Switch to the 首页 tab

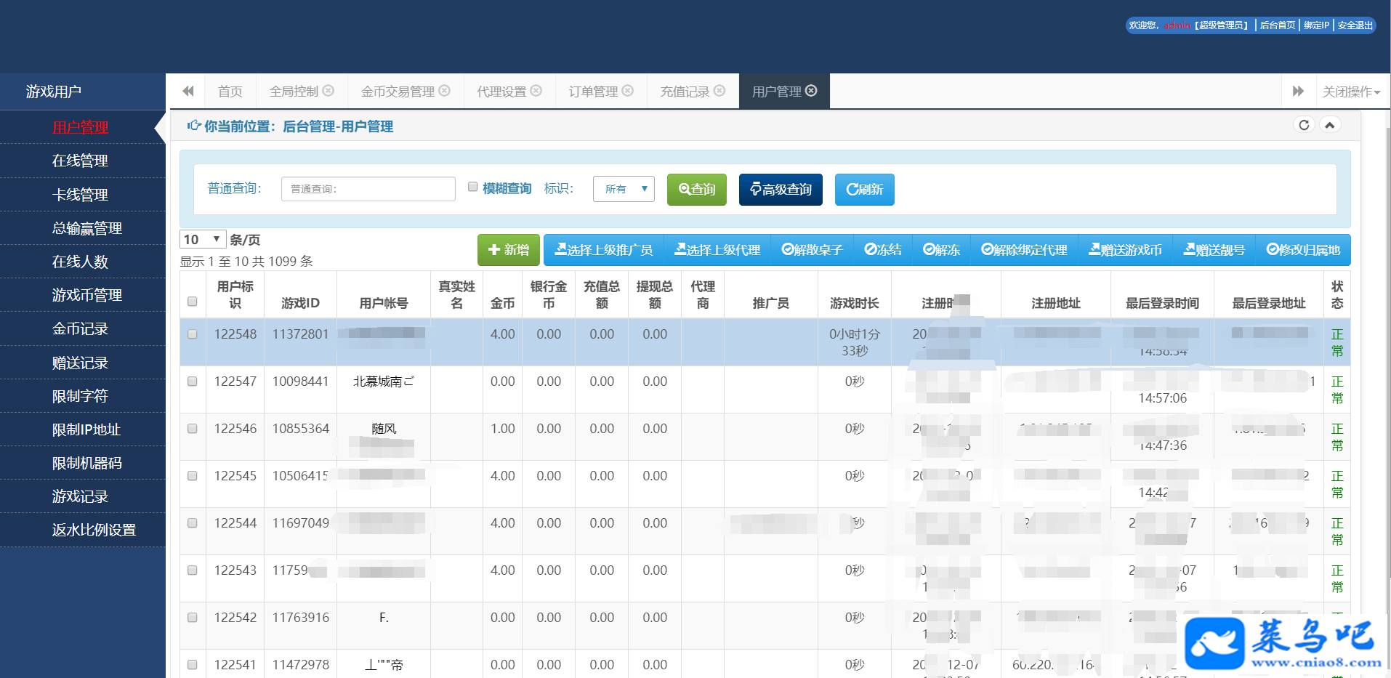tap(230, 92)
